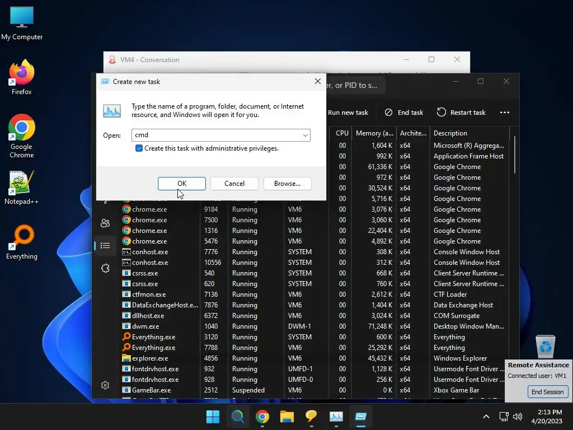Select csrss.exe row with PID 620
The width and height of the screenshot is (573, 430).
[314, 283]
